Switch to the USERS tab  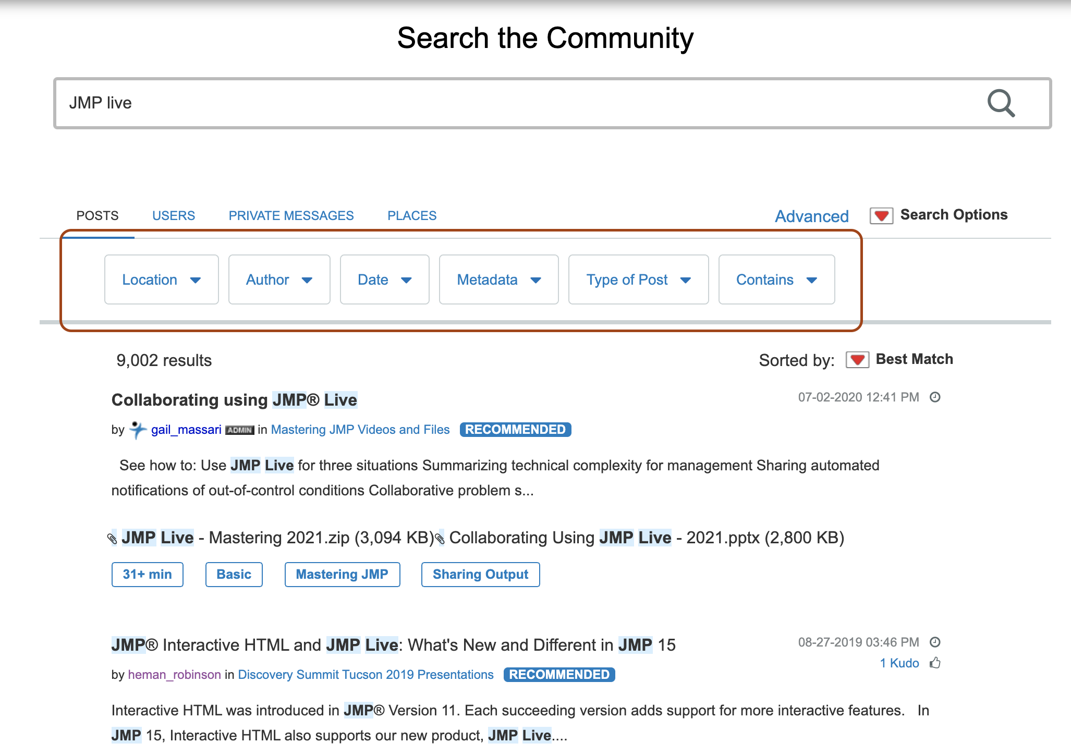click(173, 216)
